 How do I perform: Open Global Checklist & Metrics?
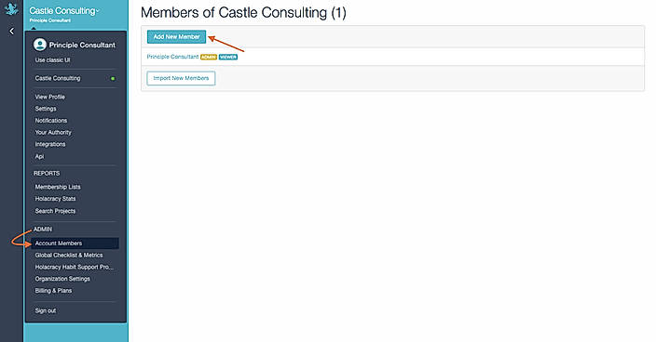click(x=69, y=256)
